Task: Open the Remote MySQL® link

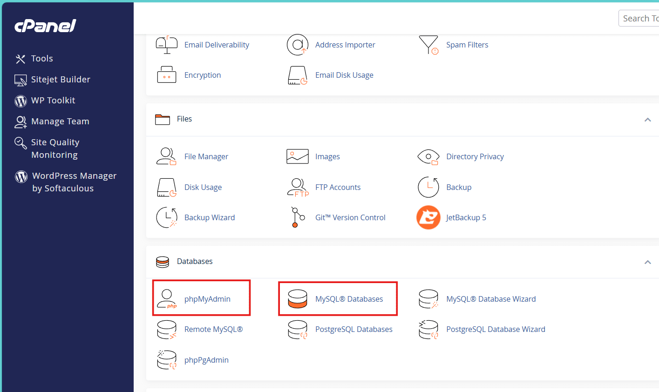Action: [213, 329]
